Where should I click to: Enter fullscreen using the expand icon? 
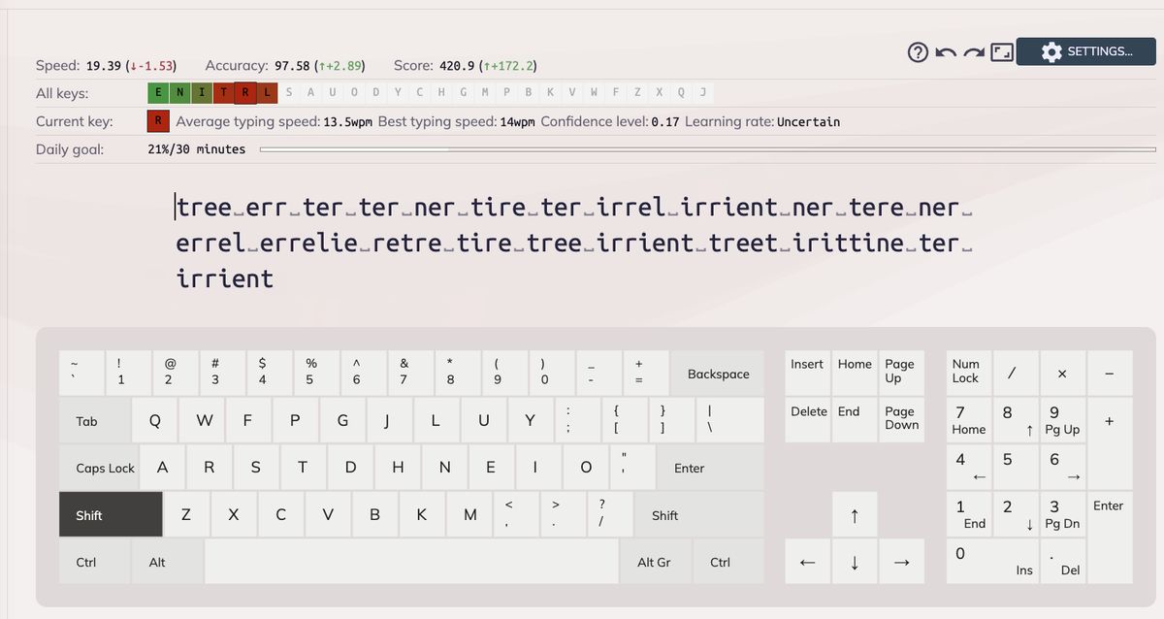click(x=1000, y=52)
